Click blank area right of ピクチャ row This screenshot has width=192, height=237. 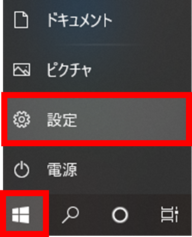(x=140, y=69)
